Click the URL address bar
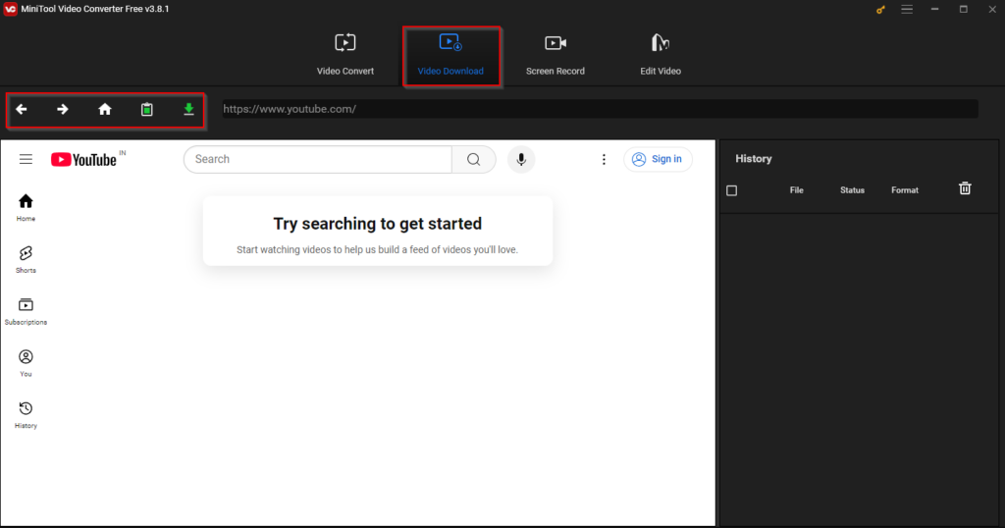The image size is (1005, 528). [600, 109]
